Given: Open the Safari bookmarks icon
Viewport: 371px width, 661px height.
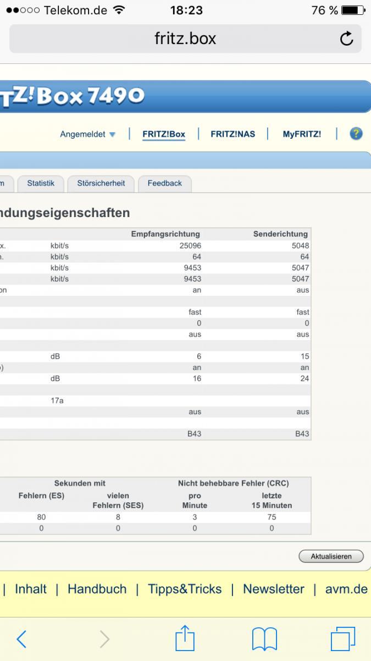Looking at the screenshot, I should point(264,640).
